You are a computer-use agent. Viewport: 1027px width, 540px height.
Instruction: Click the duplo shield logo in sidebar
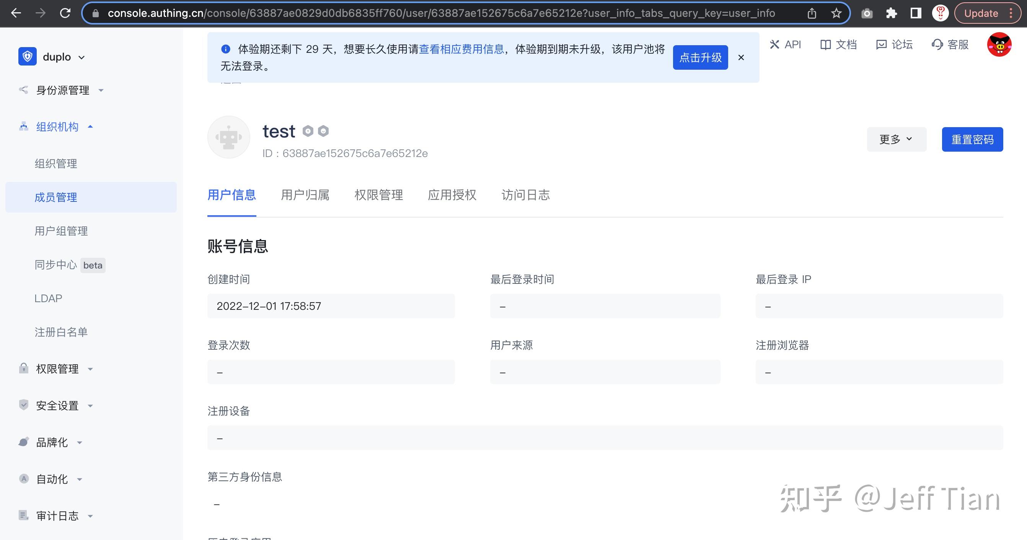click(27, 56)
